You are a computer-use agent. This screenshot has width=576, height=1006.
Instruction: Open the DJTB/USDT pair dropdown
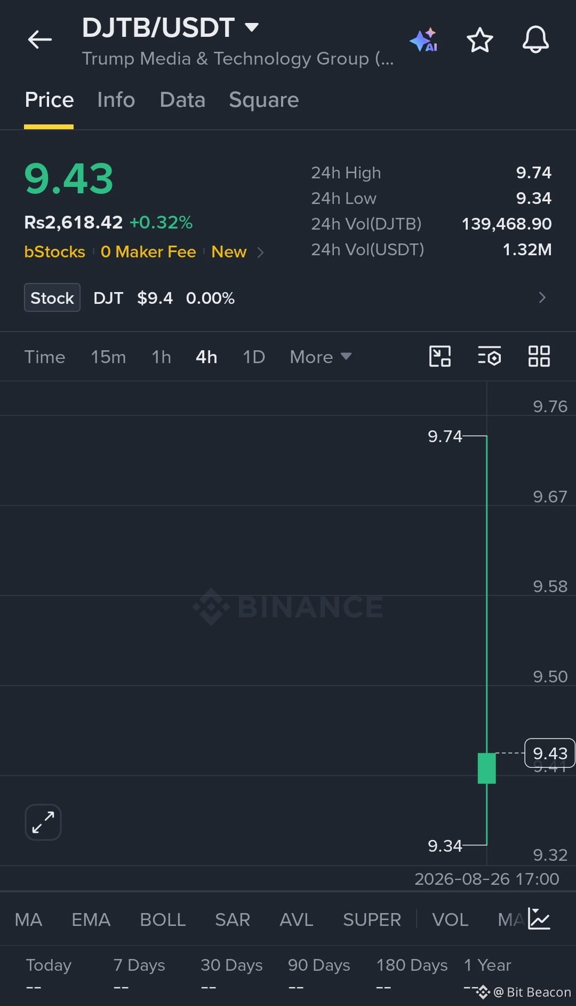251,27
